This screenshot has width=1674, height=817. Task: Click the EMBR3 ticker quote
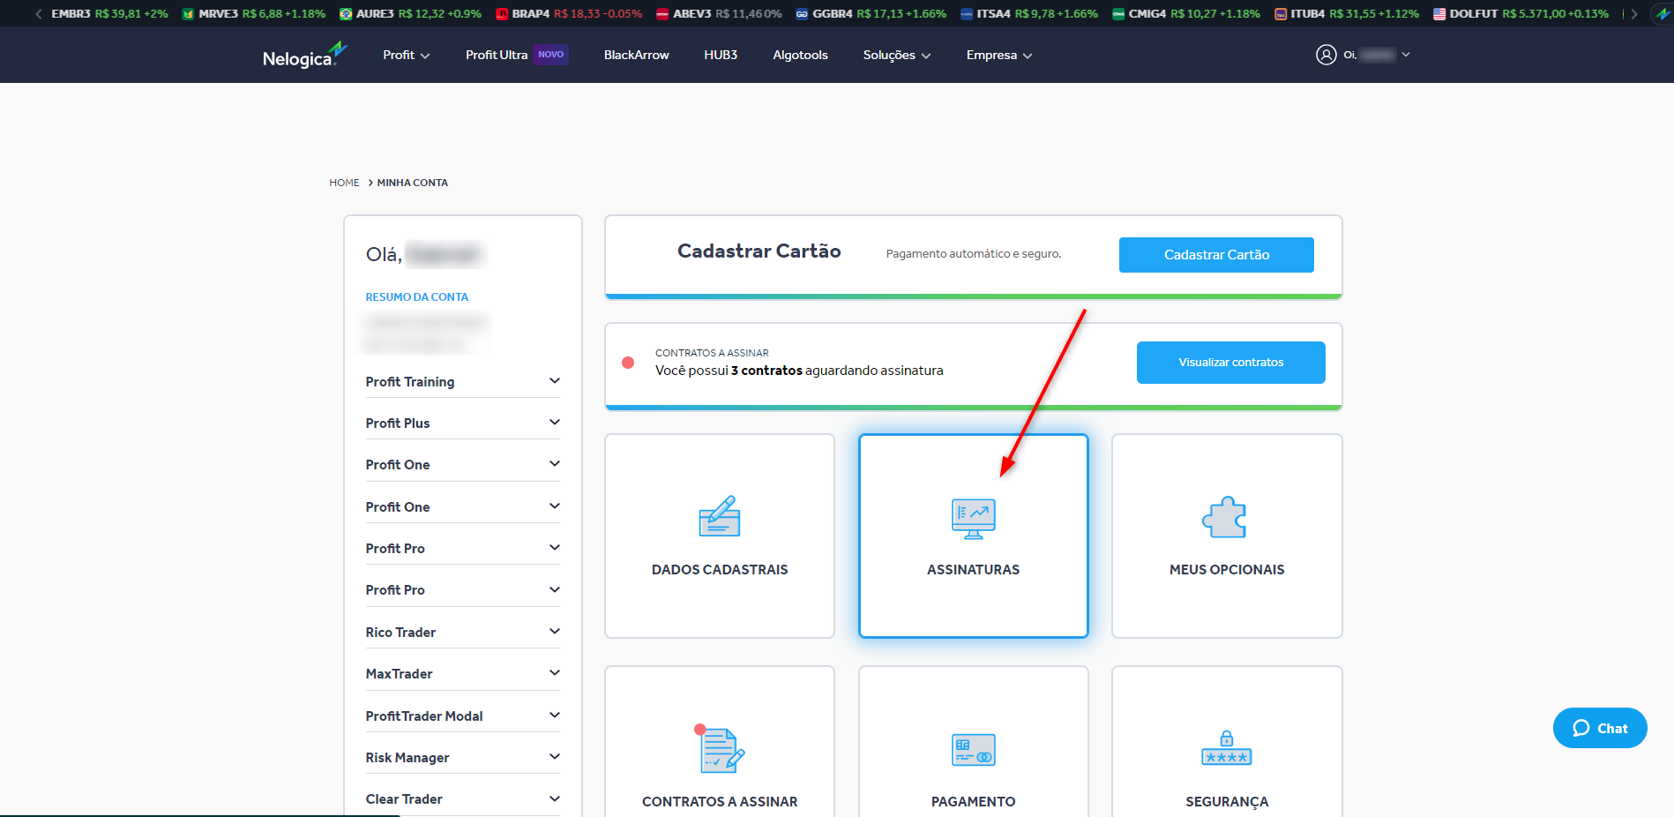click(x=109, y=13)
